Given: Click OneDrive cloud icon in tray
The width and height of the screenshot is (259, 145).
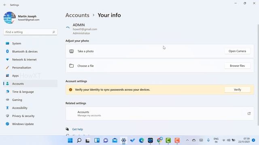Looking at the screenshot, I should coord(194,140).
